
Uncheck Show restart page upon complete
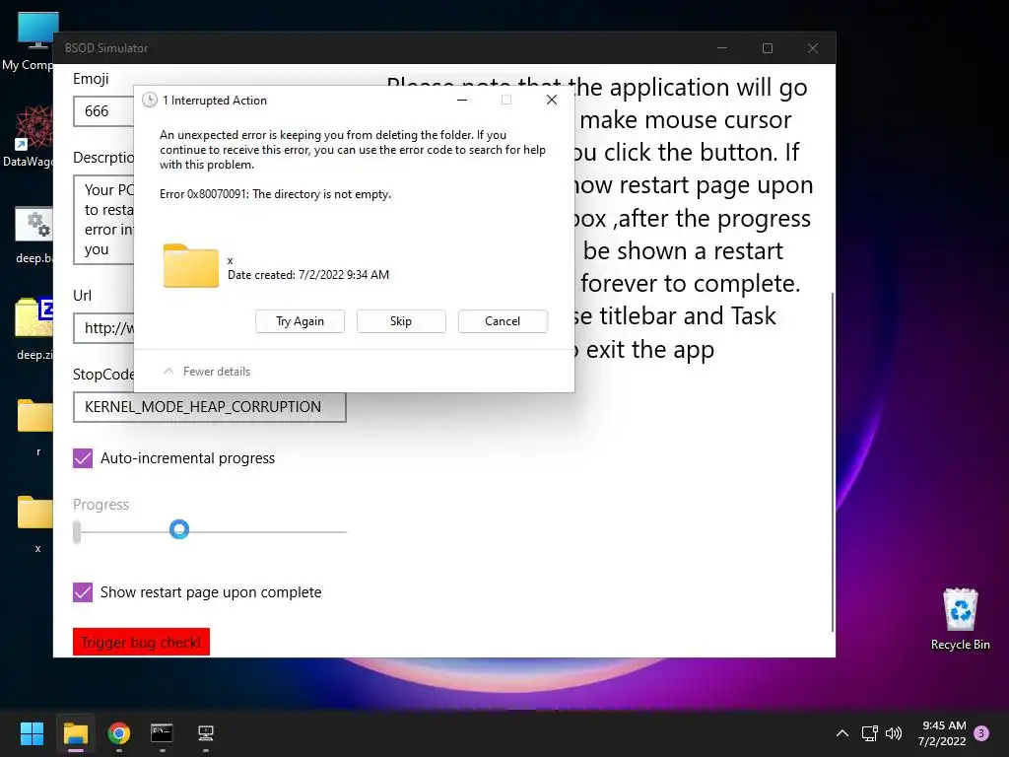(83, 592)
